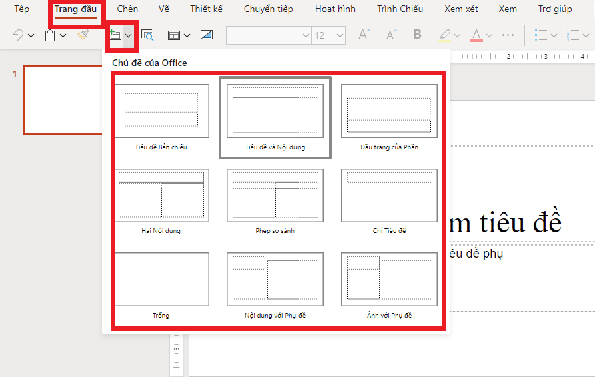The height and width of the screenshot is (377, 595).
Task: Apply numbered list
Action: [572, 35]
